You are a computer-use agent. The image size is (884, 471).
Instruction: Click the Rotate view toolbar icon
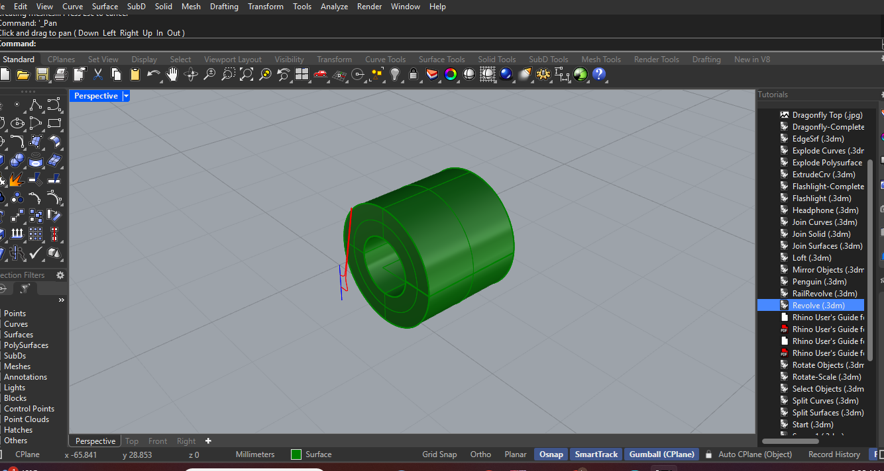(x=190, y=74)
